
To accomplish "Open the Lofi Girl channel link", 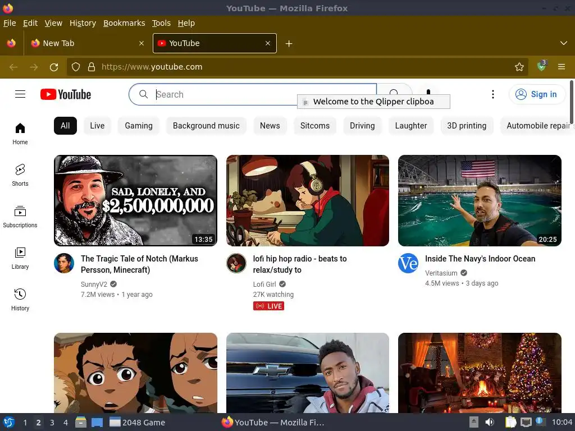I will point(264,285).
